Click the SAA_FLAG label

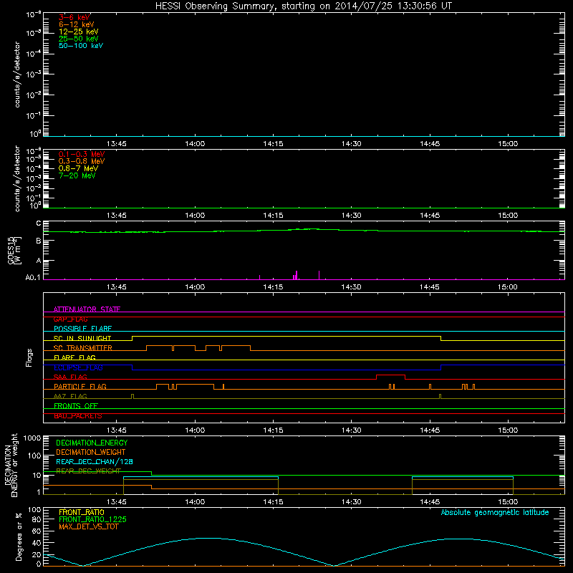pos(70,377)
